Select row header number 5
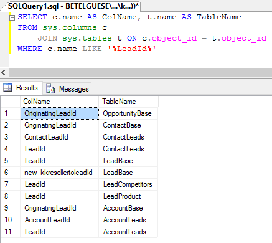The width and height of the screenshot is (272, 243). 11,161
